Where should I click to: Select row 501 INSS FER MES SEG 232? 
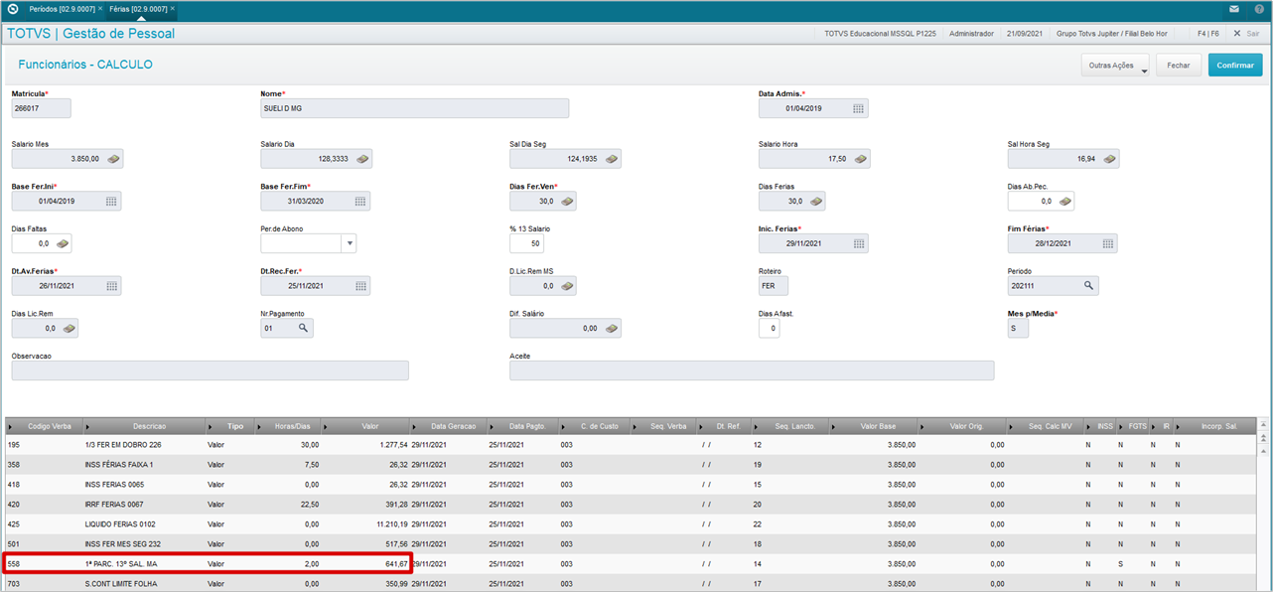pyautogui.click(x=631, y=544)
